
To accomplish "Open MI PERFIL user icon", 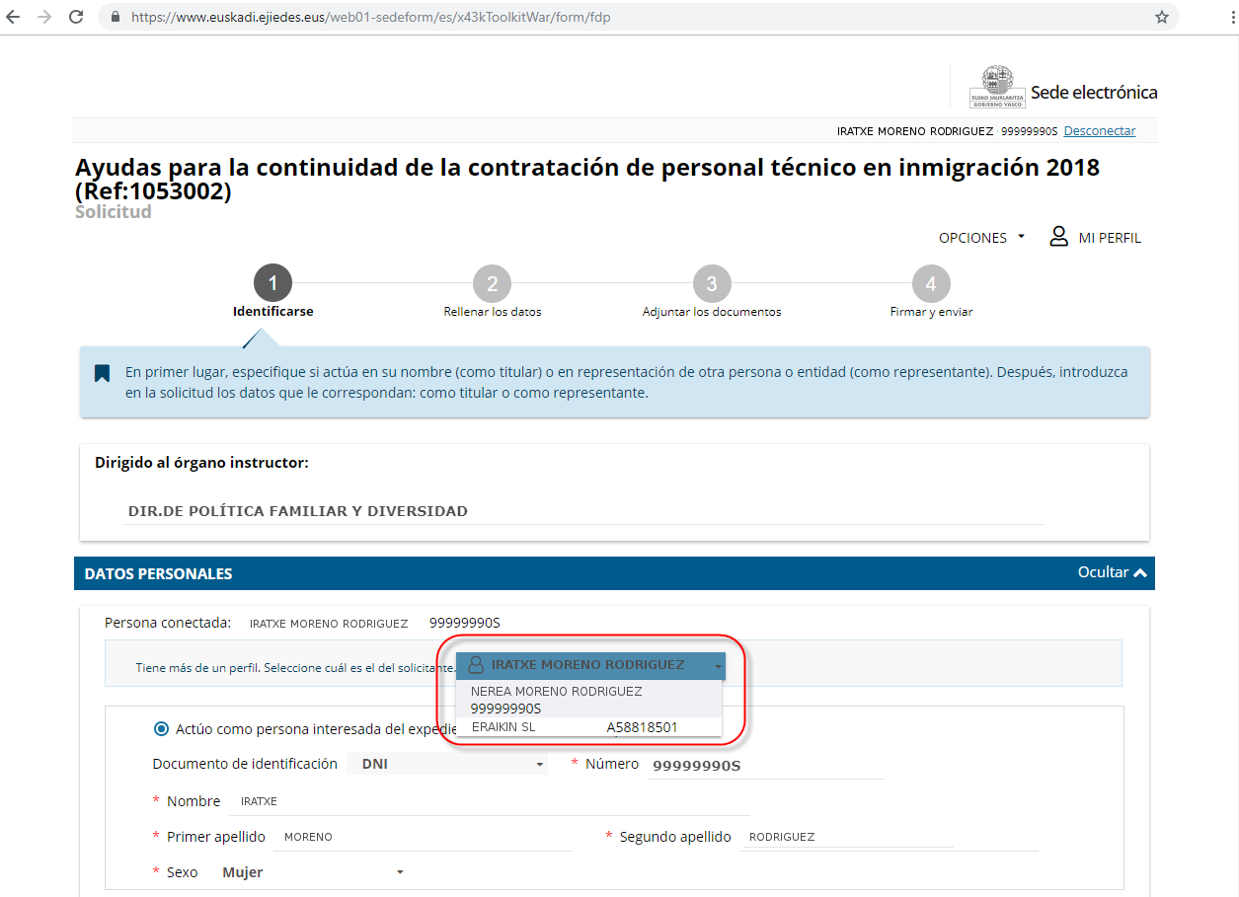I will coord(1059,237).
